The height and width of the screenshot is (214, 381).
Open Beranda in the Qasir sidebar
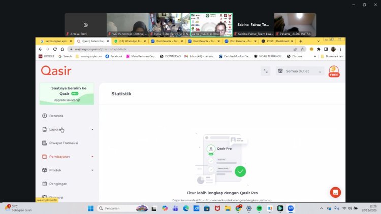pos(56,116)
